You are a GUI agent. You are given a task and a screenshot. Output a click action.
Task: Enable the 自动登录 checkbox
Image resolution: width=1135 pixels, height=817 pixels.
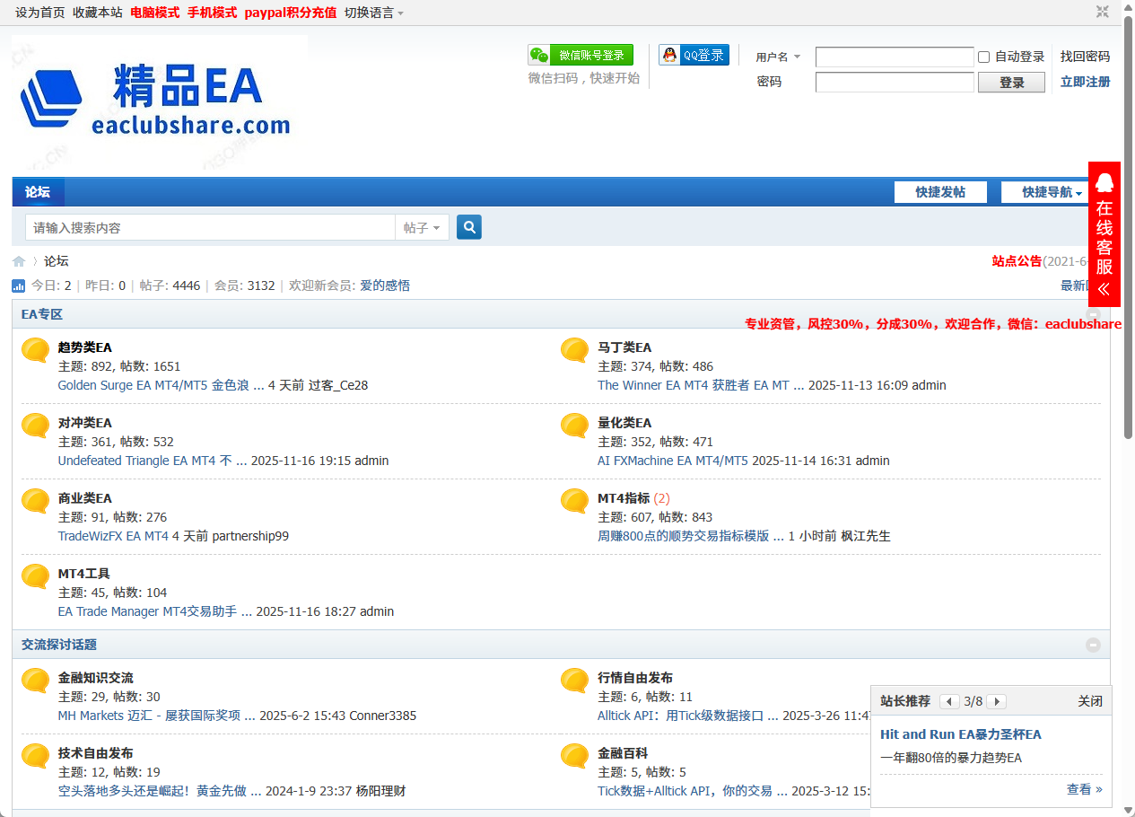(x=983, y=57)
